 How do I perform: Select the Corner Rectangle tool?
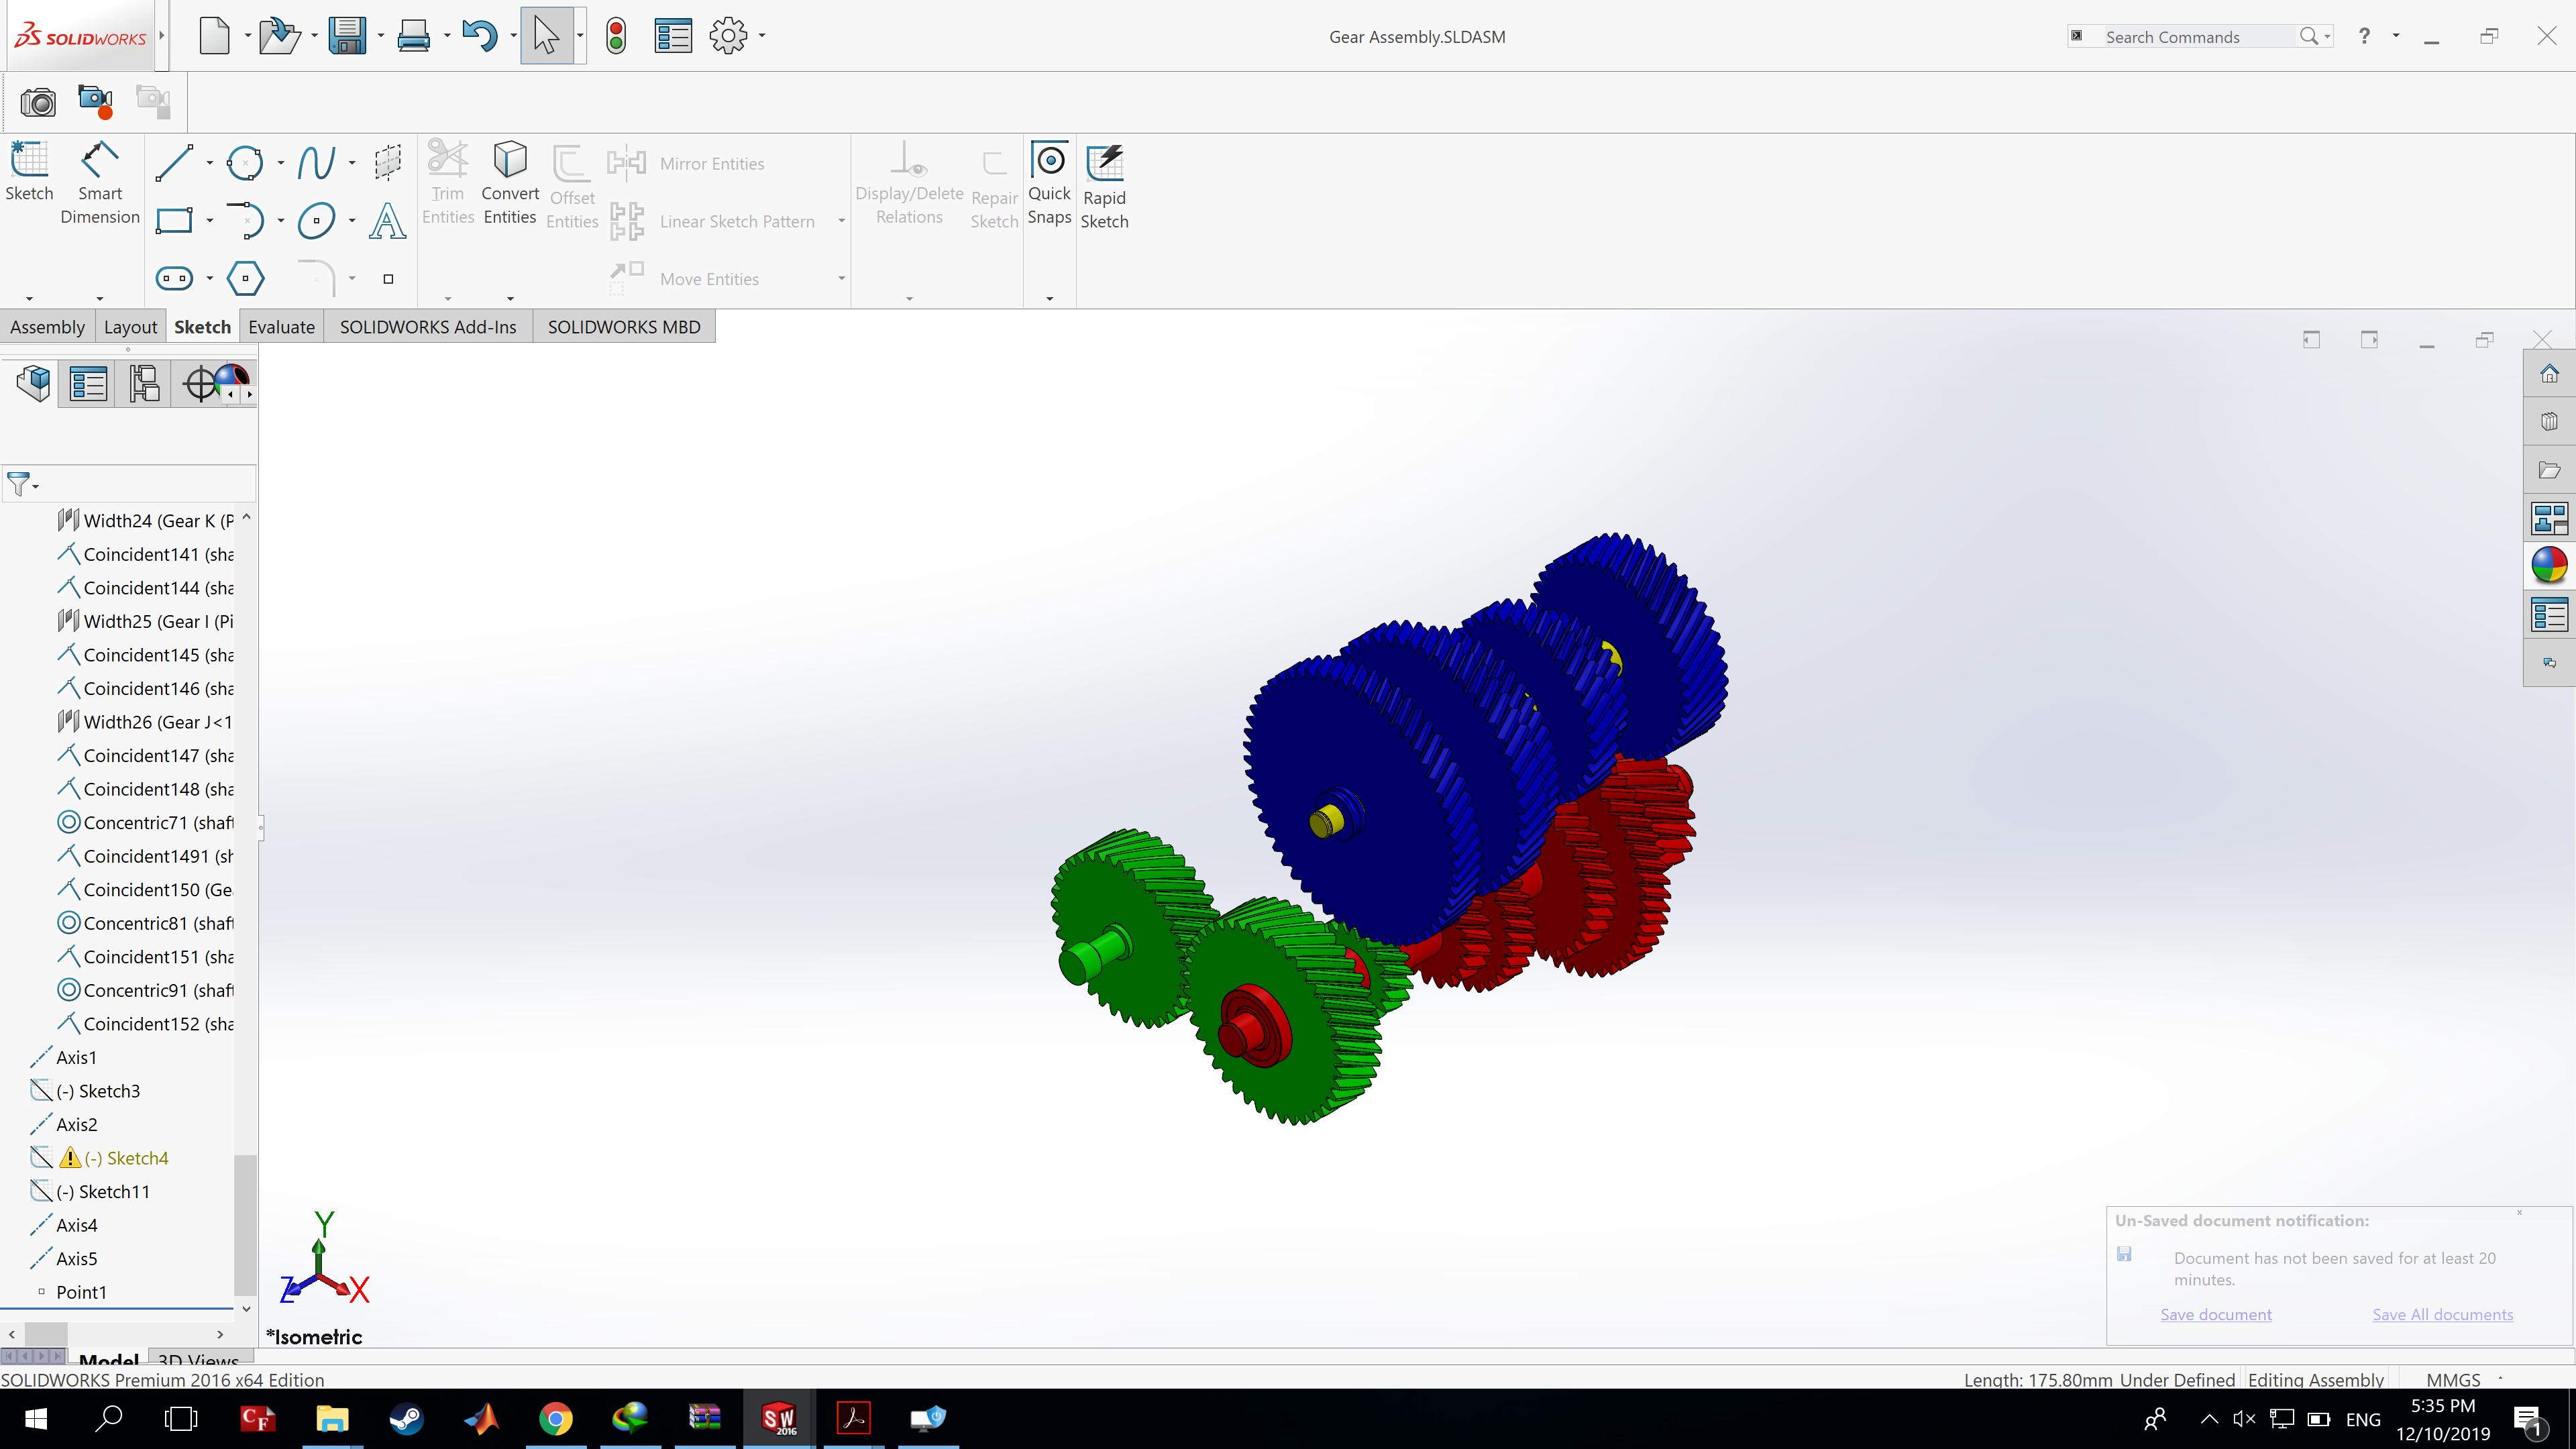[x=174, y=220]
